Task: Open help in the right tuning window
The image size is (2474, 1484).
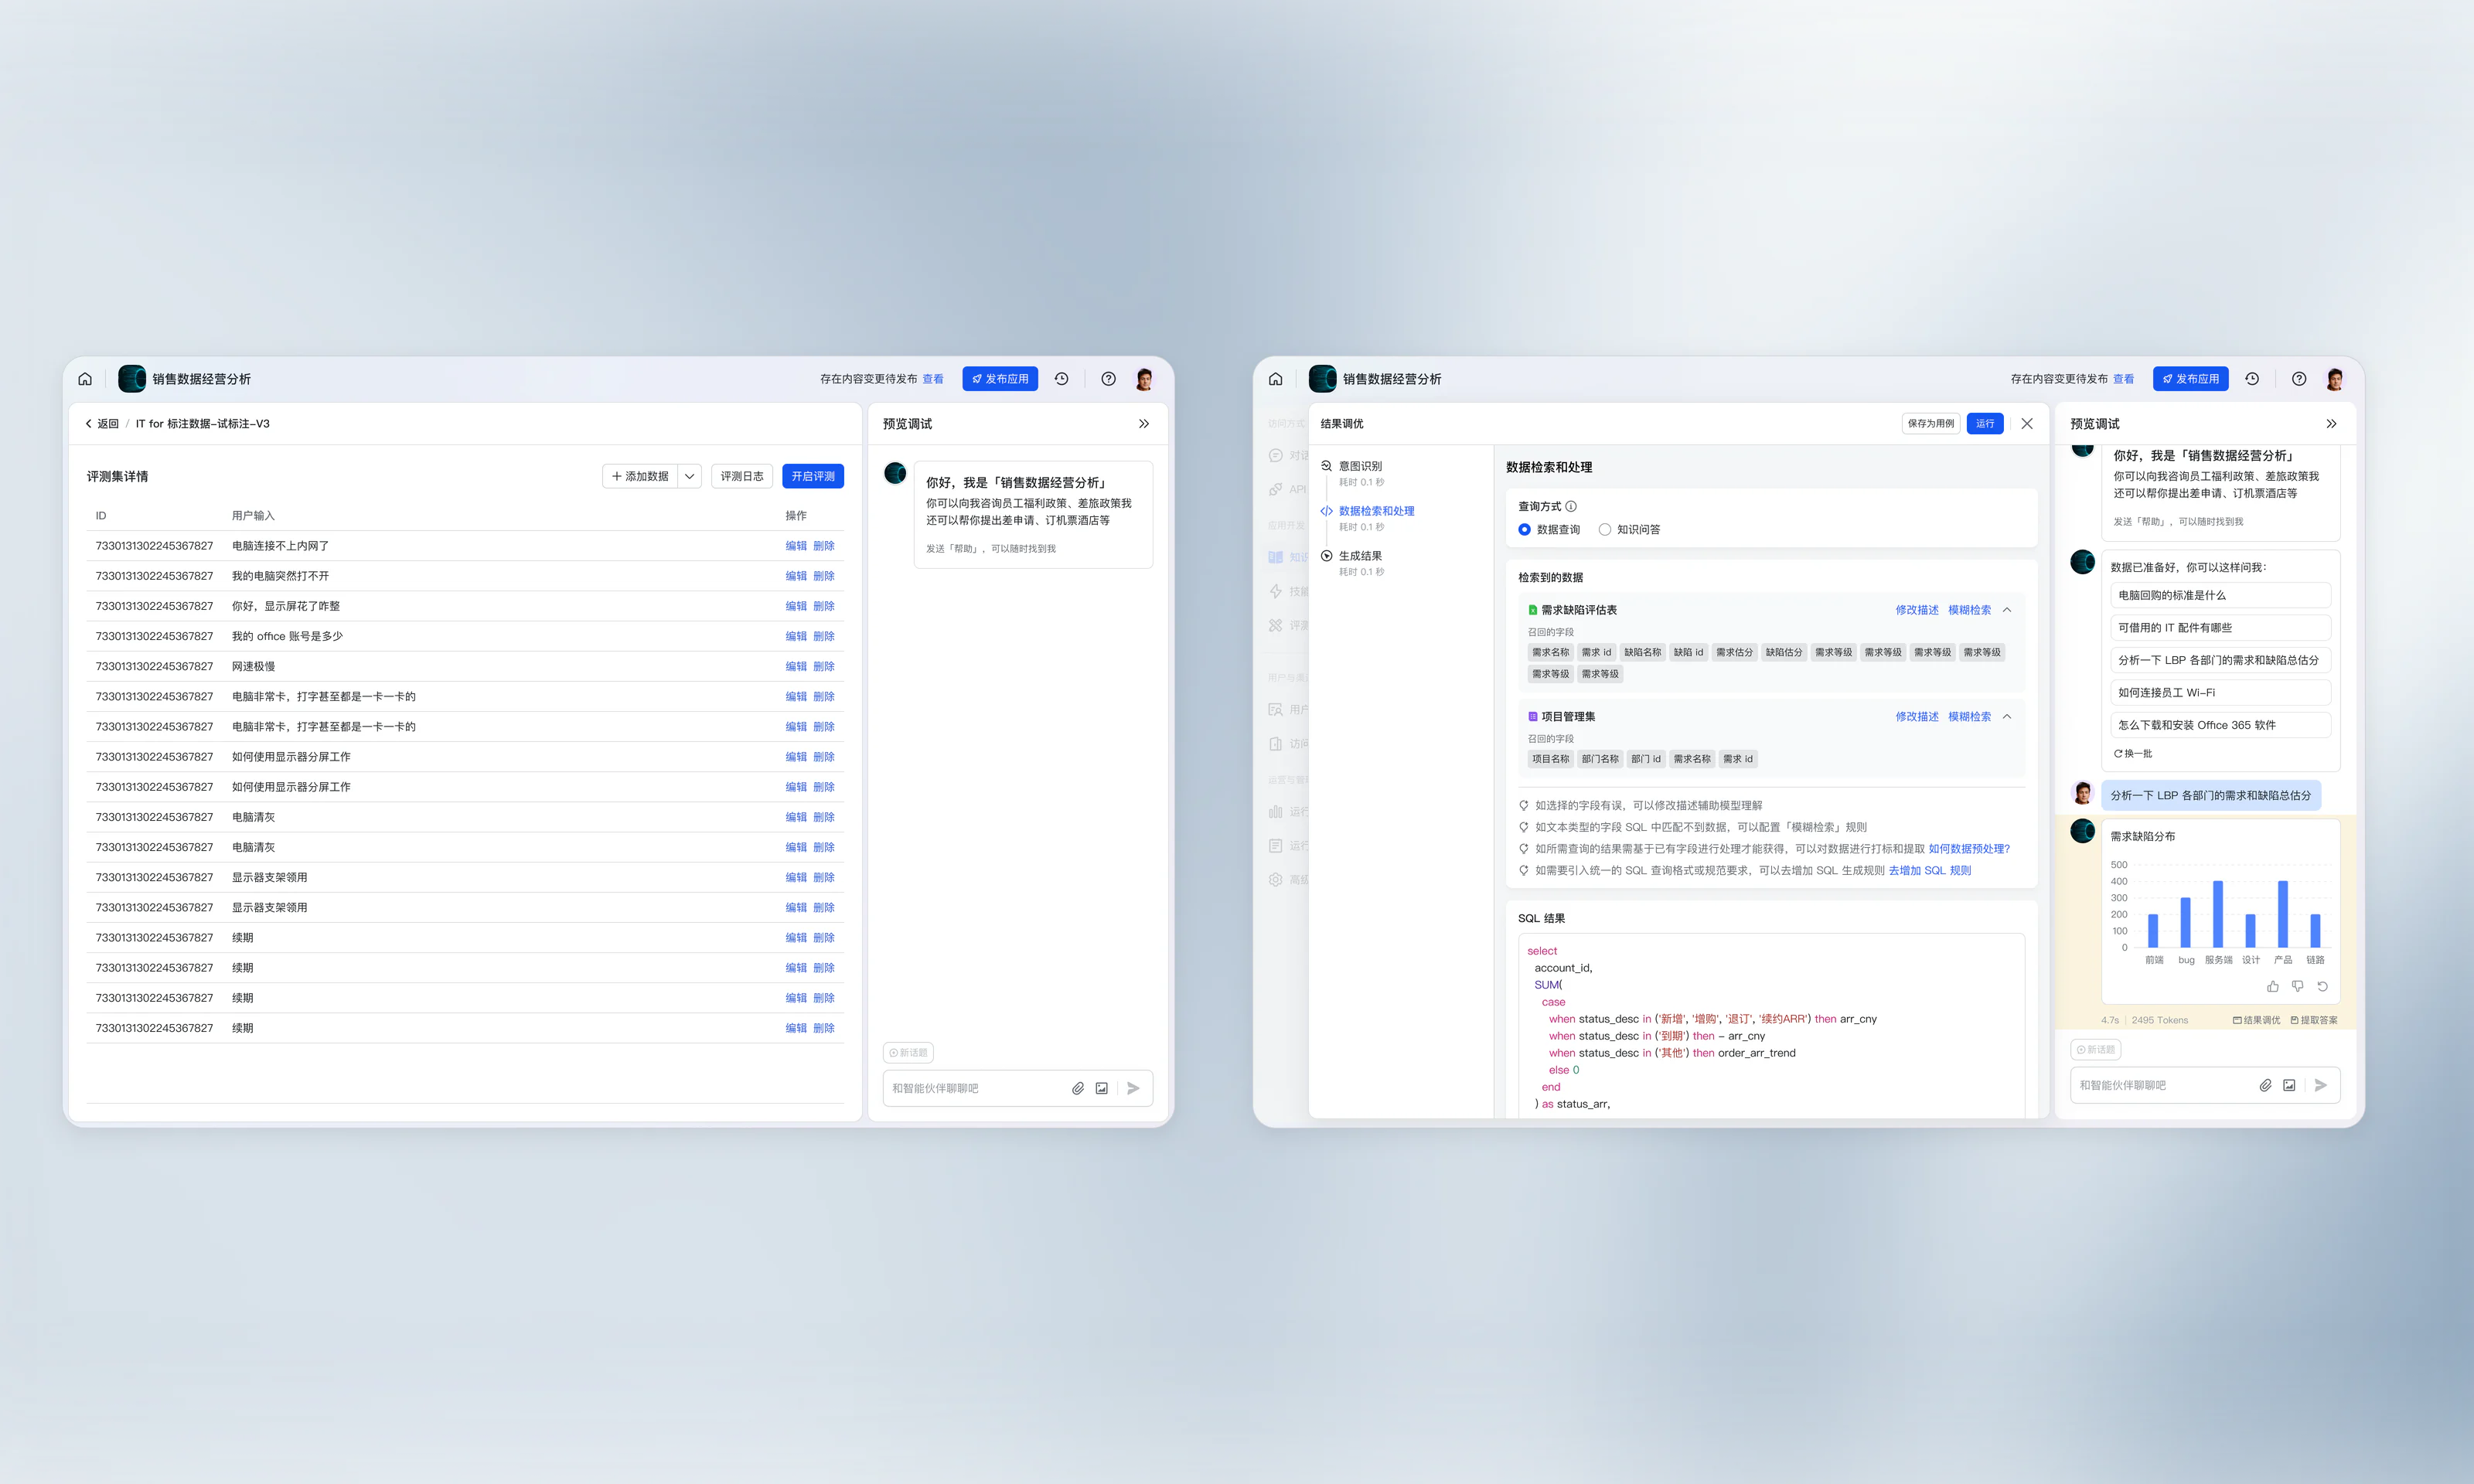Action: click(2299, 379)
